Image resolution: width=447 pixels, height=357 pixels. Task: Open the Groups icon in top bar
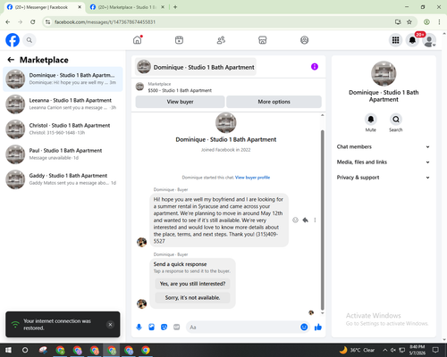click(304, 40)
